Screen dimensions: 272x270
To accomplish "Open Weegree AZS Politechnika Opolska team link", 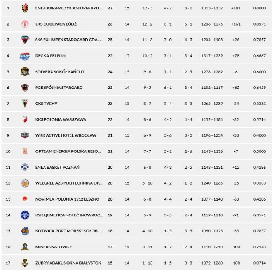I will tap(68, 183).
